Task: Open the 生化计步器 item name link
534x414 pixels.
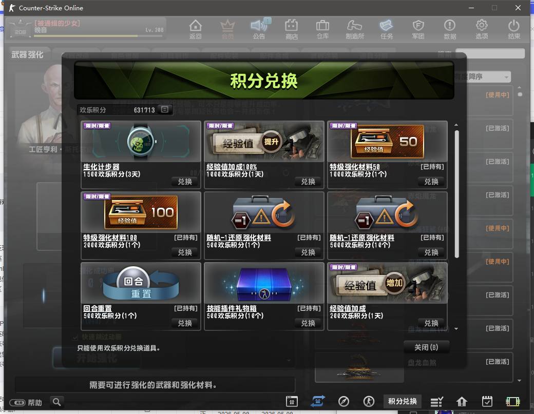Action: click(x=102, y=167)
